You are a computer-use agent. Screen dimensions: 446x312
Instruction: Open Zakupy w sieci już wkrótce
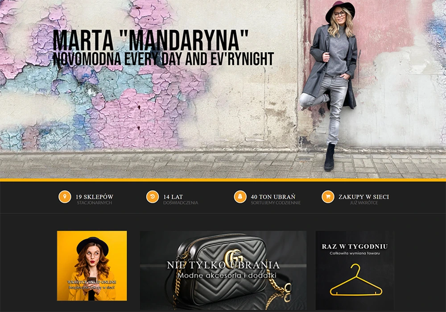tap(363, 199)
